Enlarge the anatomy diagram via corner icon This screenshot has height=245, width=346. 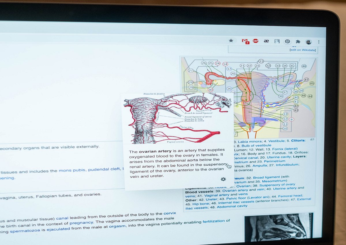point(312,140)
